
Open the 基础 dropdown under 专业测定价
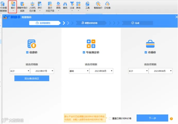coord(79,71)
